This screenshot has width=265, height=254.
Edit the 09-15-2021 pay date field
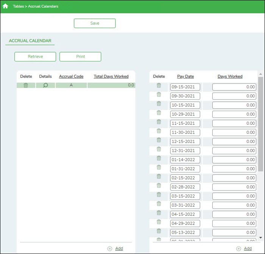point(185,87)
